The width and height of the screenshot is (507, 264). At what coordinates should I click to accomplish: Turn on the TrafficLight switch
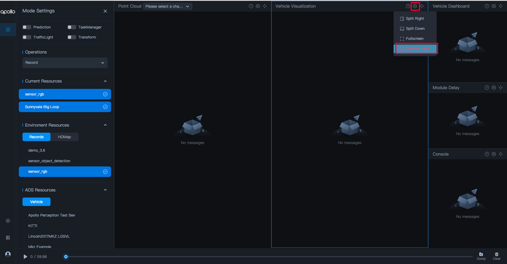tap(27, 37)
